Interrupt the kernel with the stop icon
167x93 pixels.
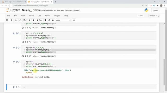coord(45,20)
